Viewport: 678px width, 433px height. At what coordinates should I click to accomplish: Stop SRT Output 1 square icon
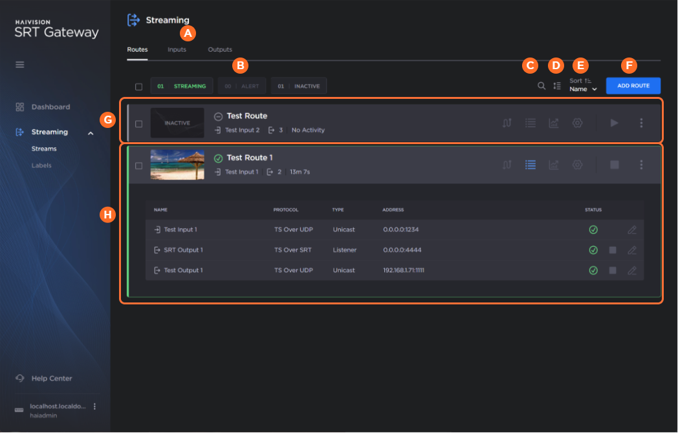613,250
